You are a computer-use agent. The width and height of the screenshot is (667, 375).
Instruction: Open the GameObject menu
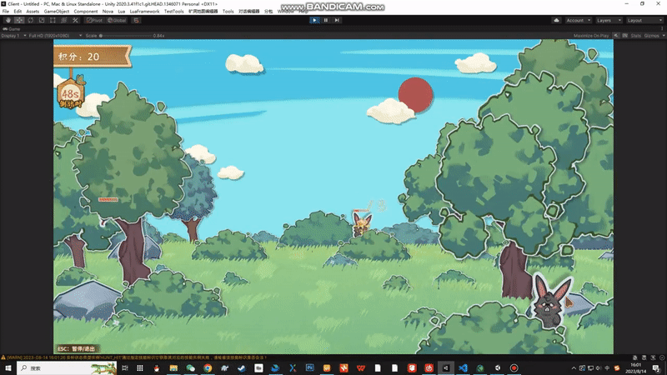click(57, 12)
